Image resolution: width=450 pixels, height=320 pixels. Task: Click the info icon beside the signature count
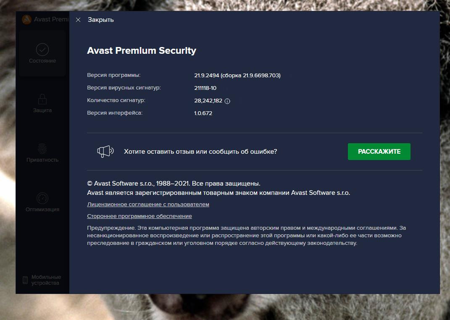pos(227,101)
